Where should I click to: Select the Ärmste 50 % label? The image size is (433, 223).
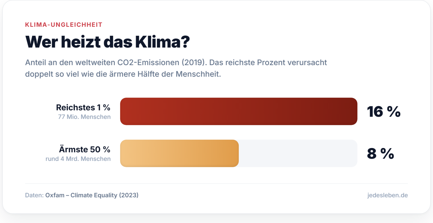point(85,149)
